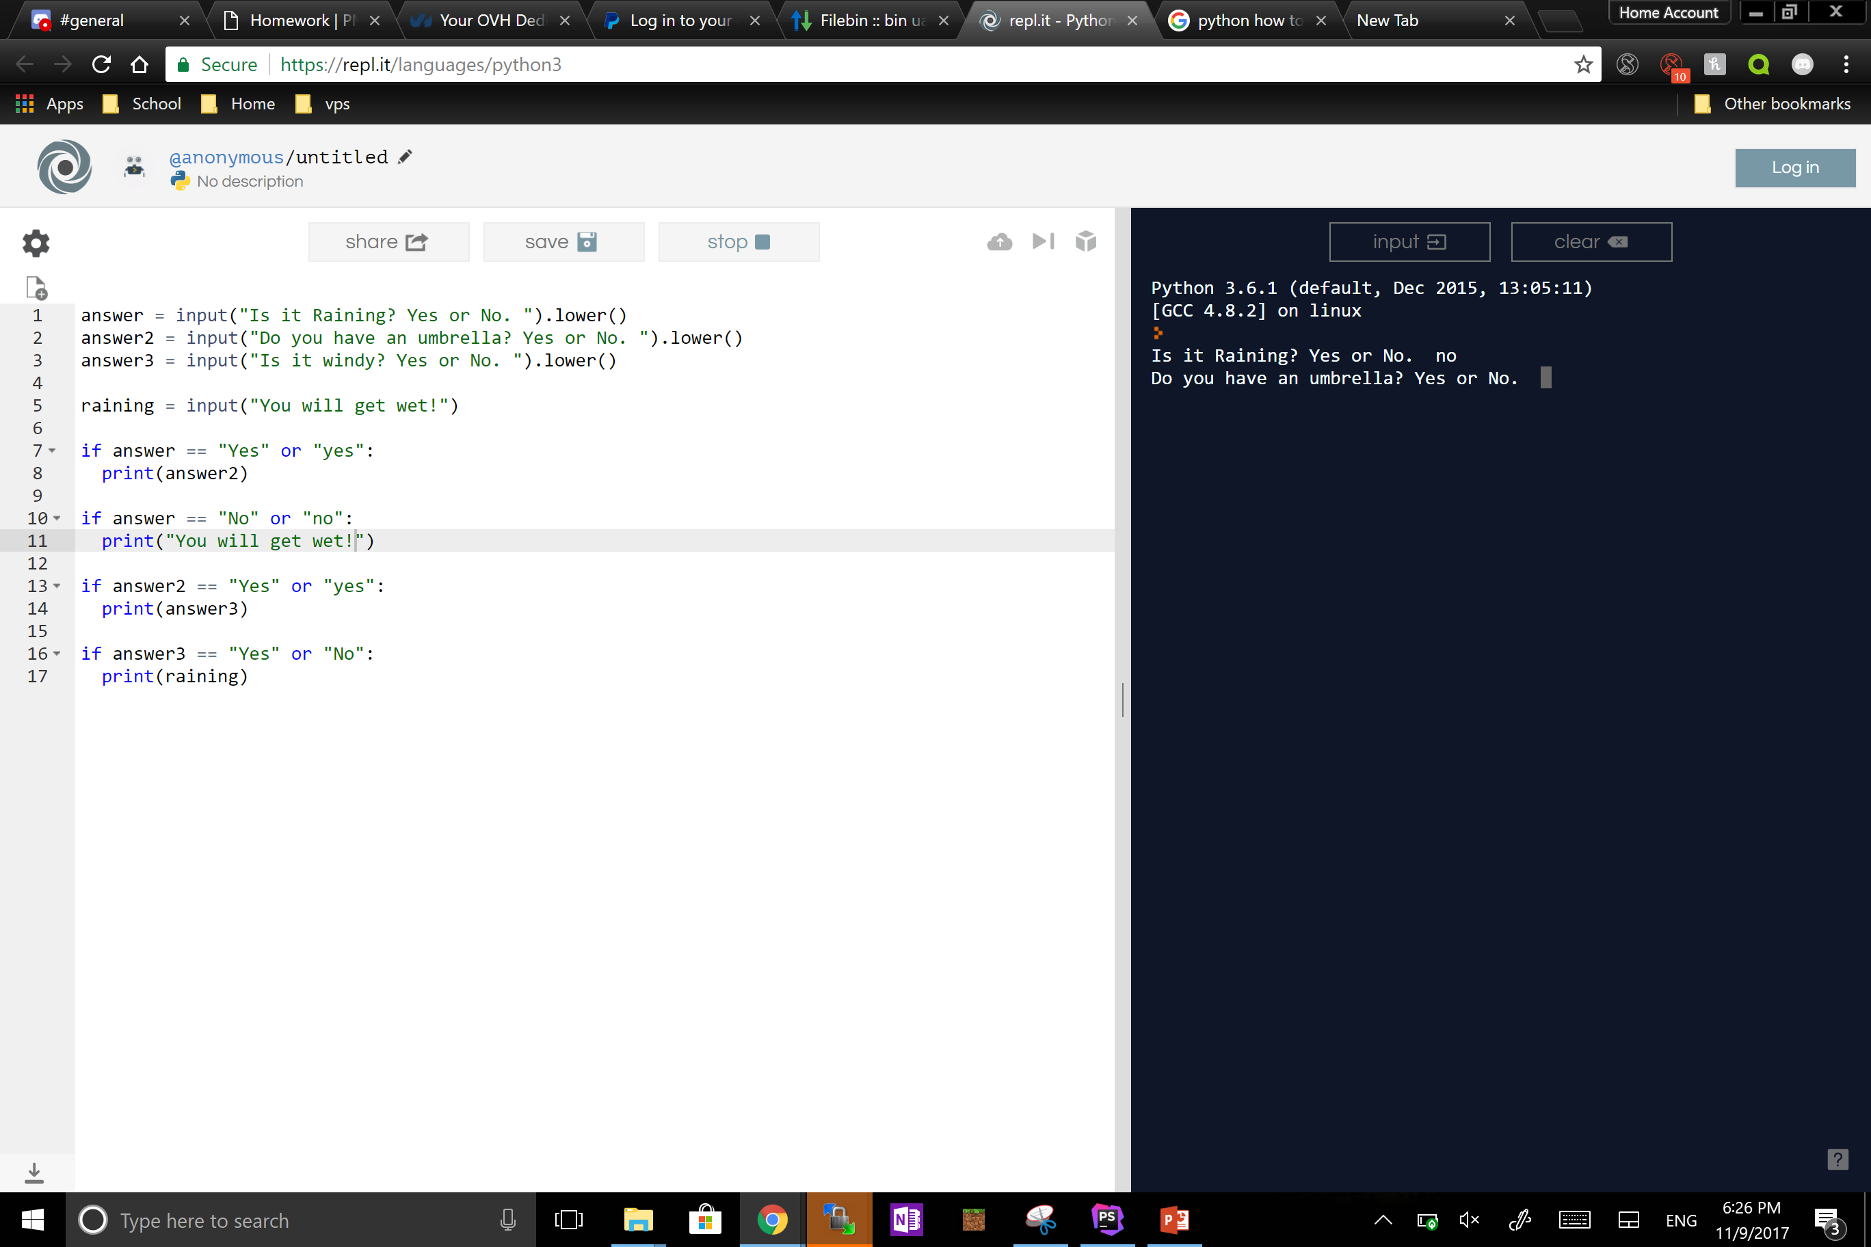The image size is (1871, 1247).
Task: Open the Action Center notifications icon
Action: (x=1827, y=1221)
